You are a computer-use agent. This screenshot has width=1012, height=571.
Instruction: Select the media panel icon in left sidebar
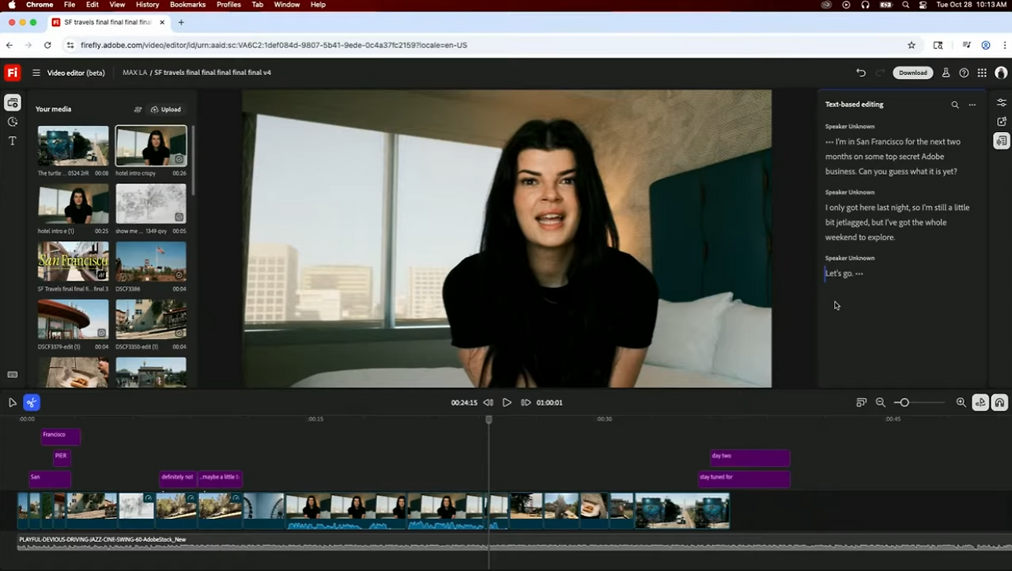(x=13, y=103)
